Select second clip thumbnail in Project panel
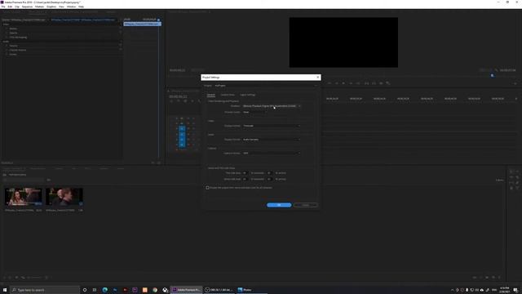This screenshot has height=294, width=522. [x=64, y=197]
